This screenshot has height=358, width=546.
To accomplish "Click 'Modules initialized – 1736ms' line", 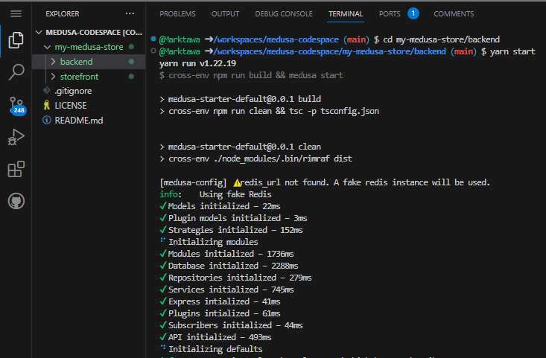I will pyautogui.click(x=226, y=254).
